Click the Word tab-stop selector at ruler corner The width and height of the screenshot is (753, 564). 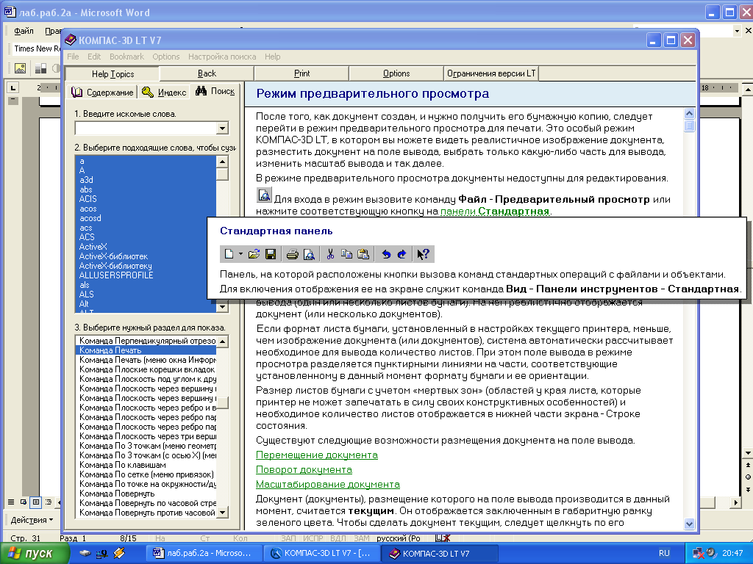tap(13, 87)
